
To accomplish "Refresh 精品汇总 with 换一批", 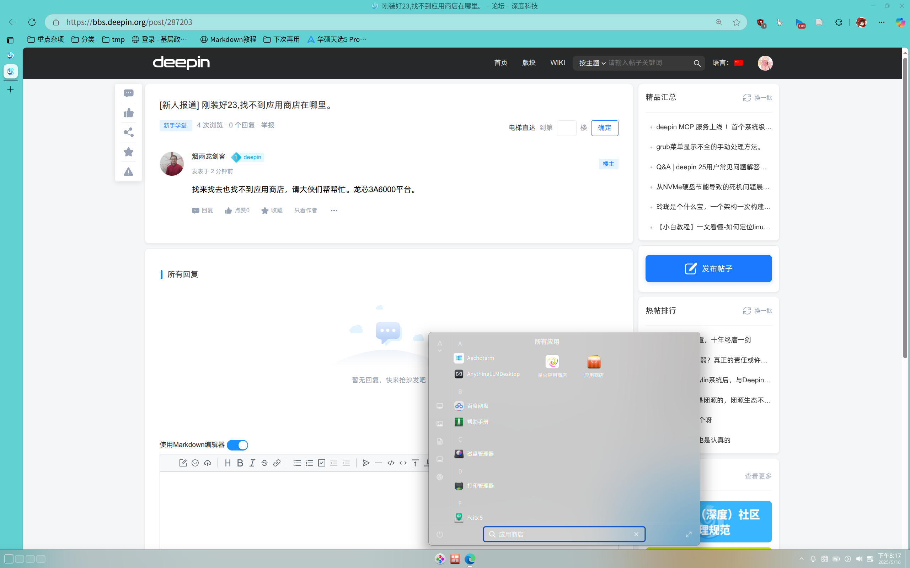I will [x=757, y=98].
